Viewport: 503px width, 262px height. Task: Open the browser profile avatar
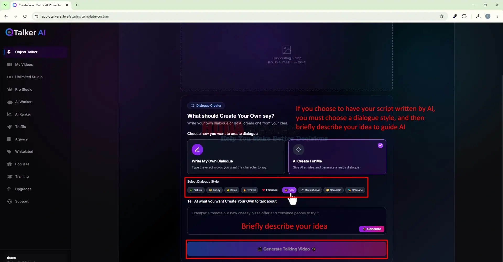(488, 16)
